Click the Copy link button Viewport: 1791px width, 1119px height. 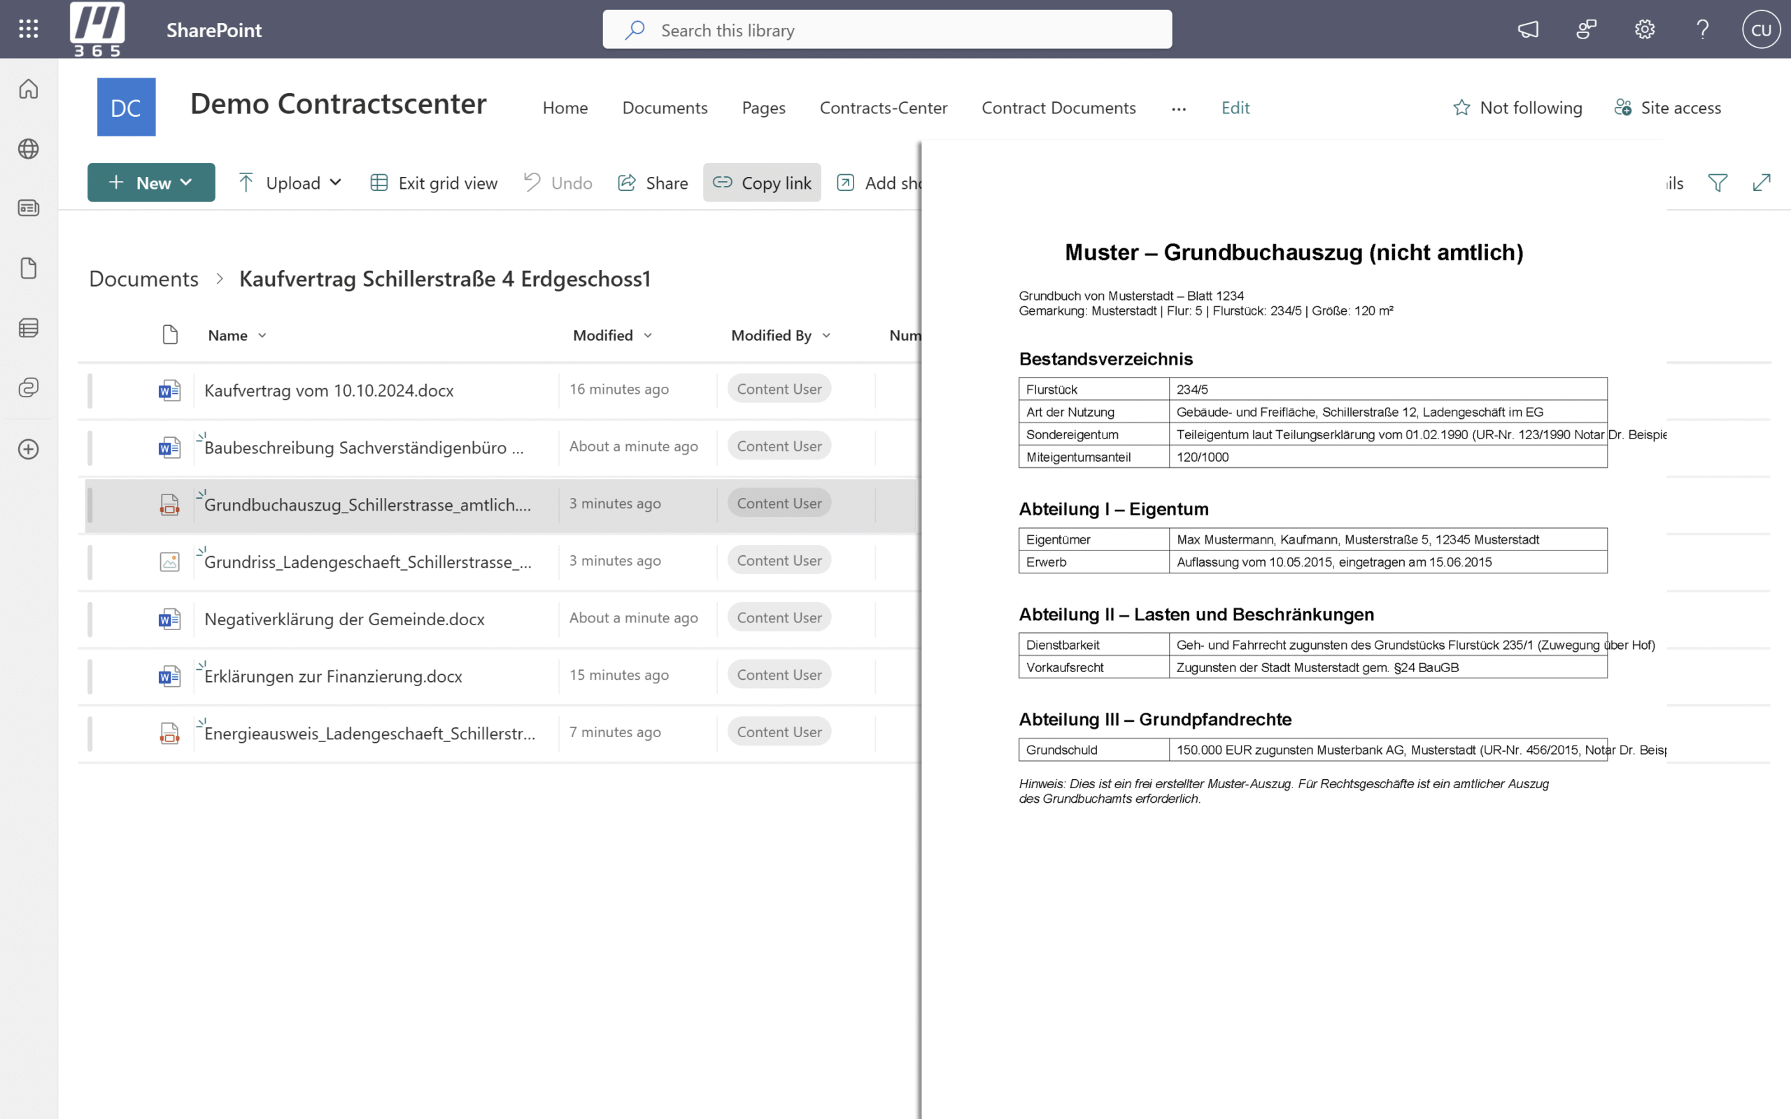tap(762, 183)
